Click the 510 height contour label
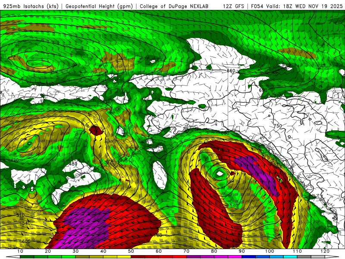345x259 pixels. click(x=20, y=215)
